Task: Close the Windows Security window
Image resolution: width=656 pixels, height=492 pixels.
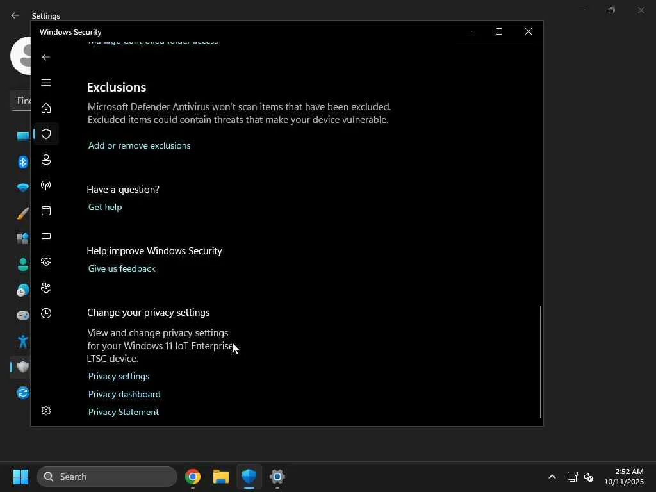Action: click(529, 31)
